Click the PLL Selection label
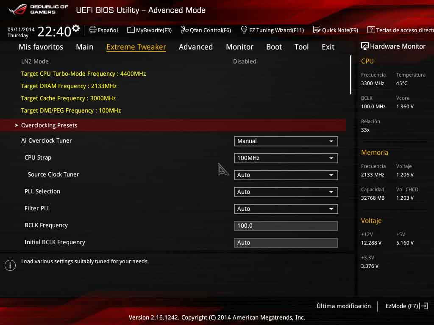This screenshot has width=434, height=325. pyautogui.click(x=42, y=191)
